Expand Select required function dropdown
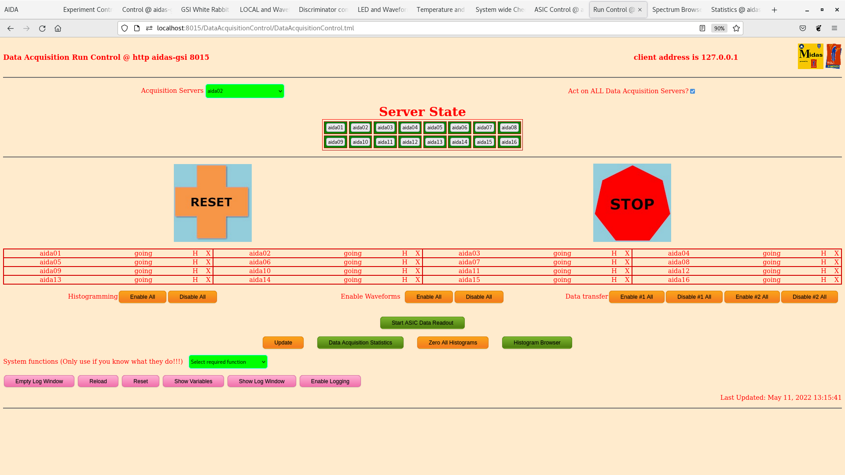 click(228, 362)
